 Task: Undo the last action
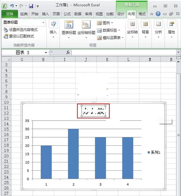click(12, 6)
